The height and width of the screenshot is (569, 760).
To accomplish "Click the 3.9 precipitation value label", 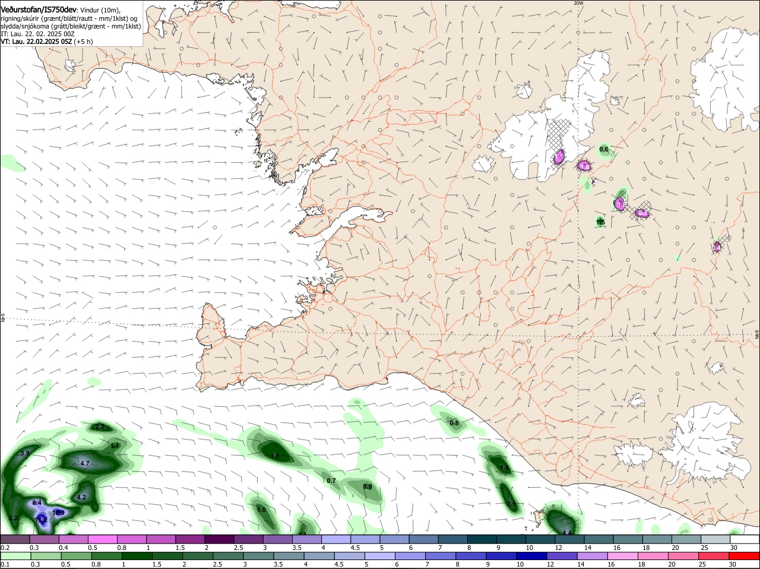I will 25,454.
